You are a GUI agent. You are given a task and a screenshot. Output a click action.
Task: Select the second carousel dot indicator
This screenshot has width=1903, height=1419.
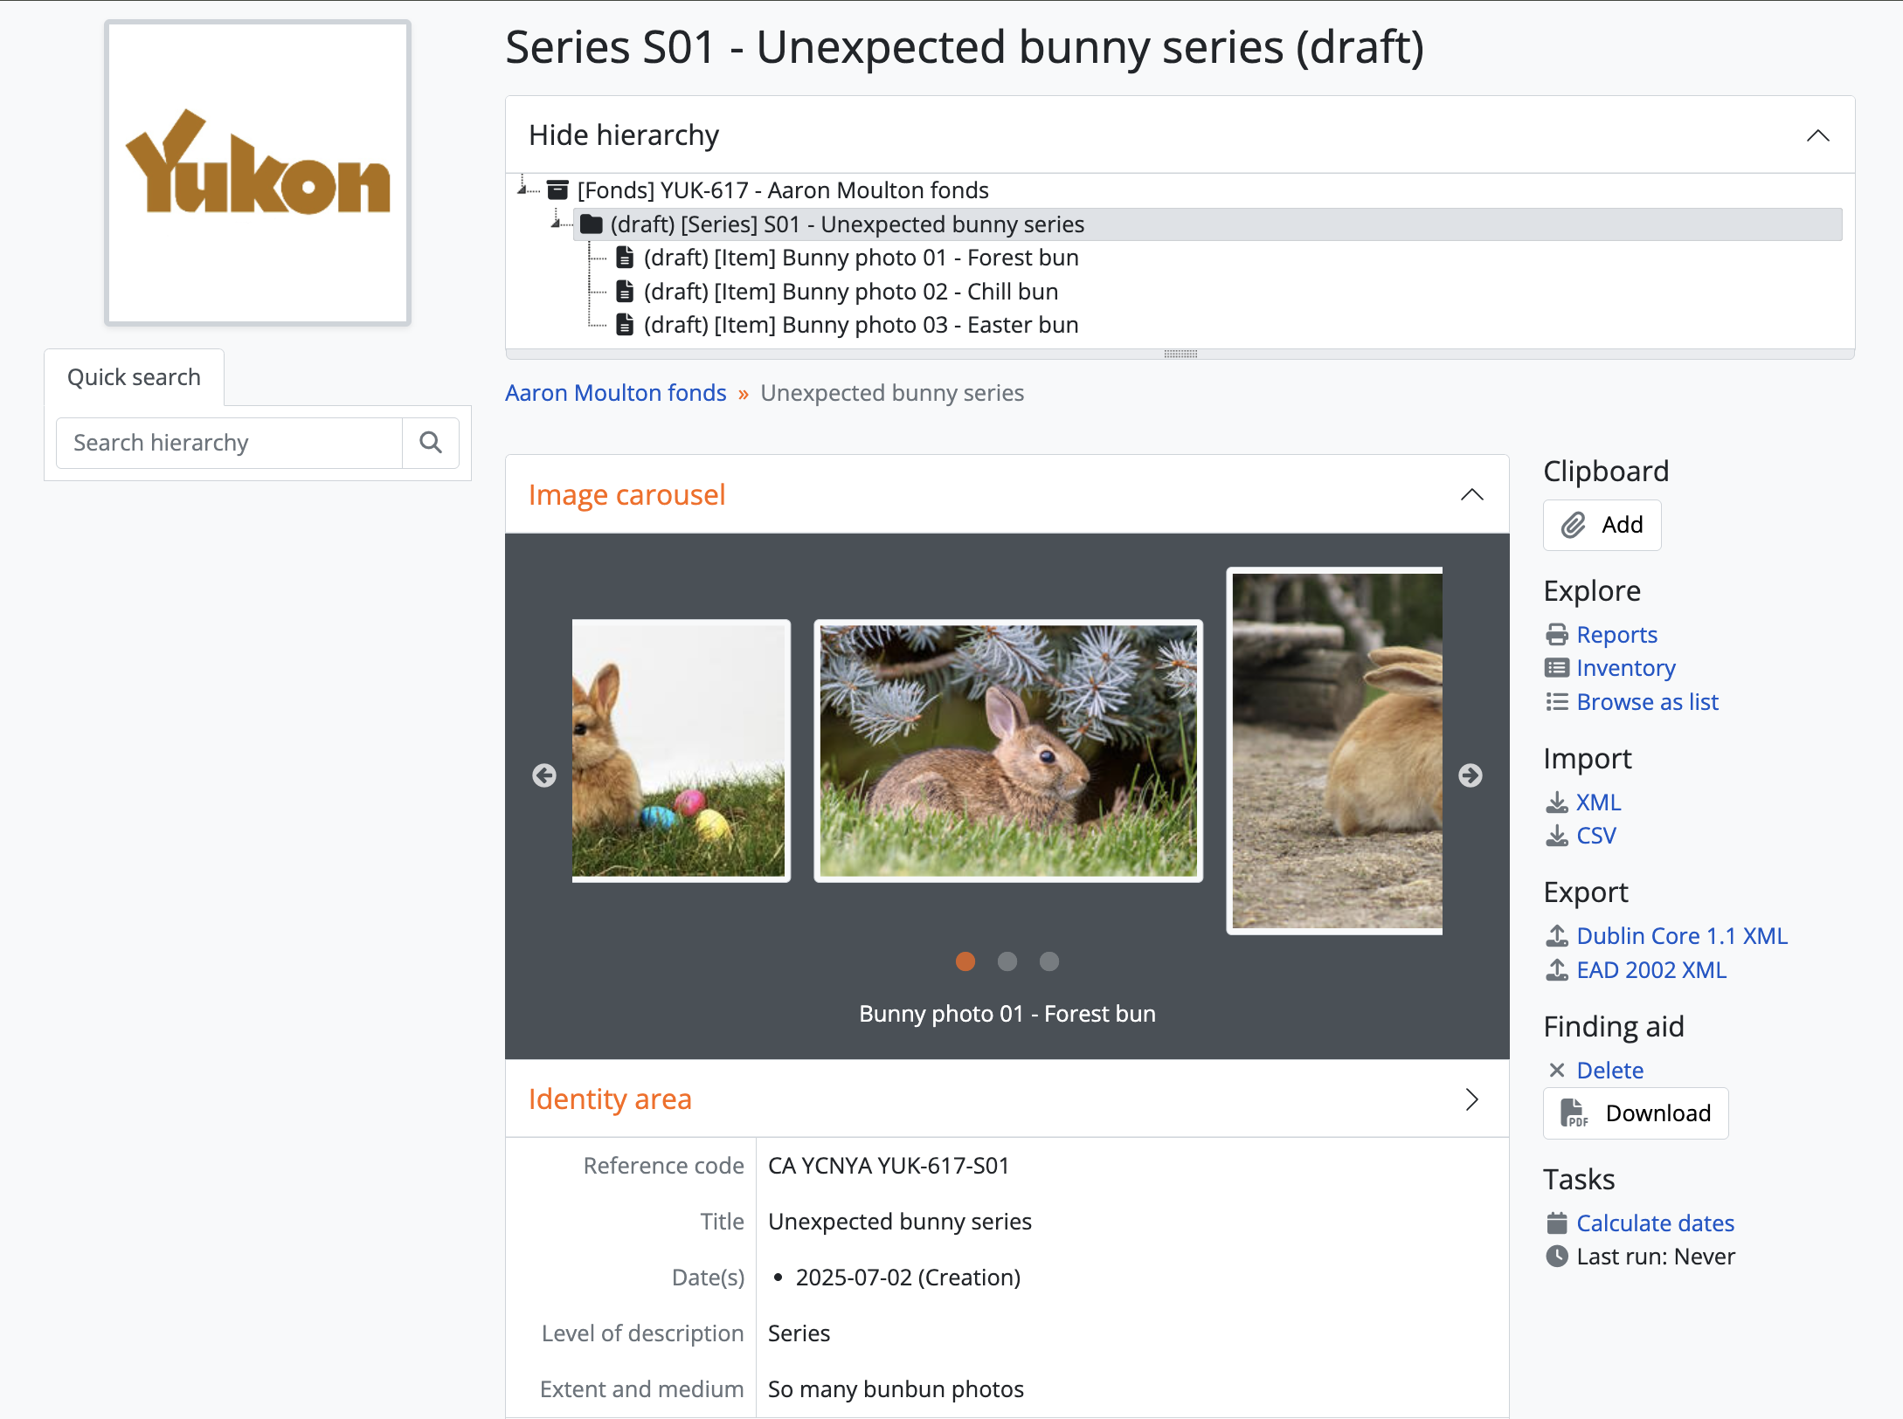click(x=1007, y=961)
